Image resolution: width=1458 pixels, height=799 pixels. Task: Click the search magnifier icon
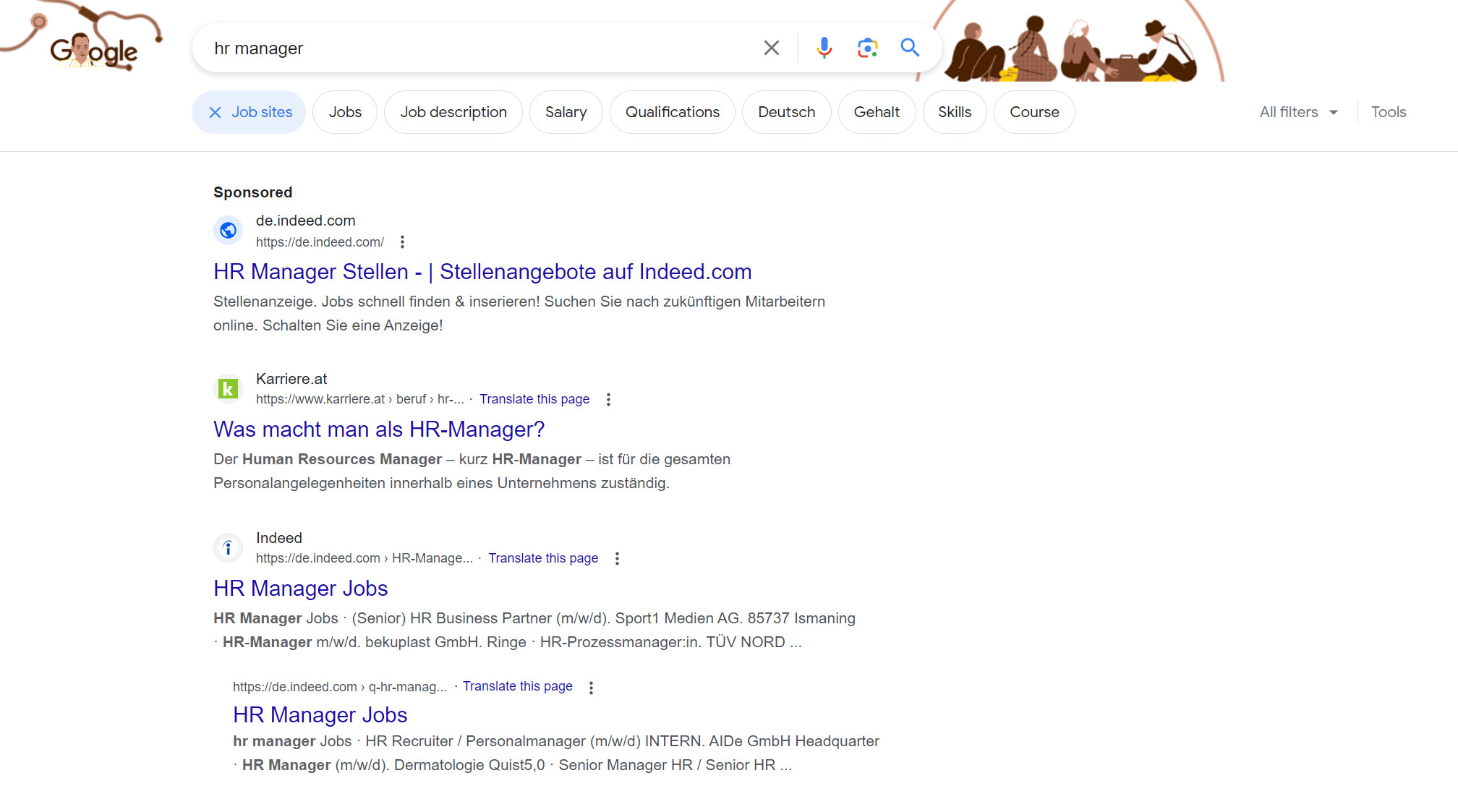click(x=911, y=48)
